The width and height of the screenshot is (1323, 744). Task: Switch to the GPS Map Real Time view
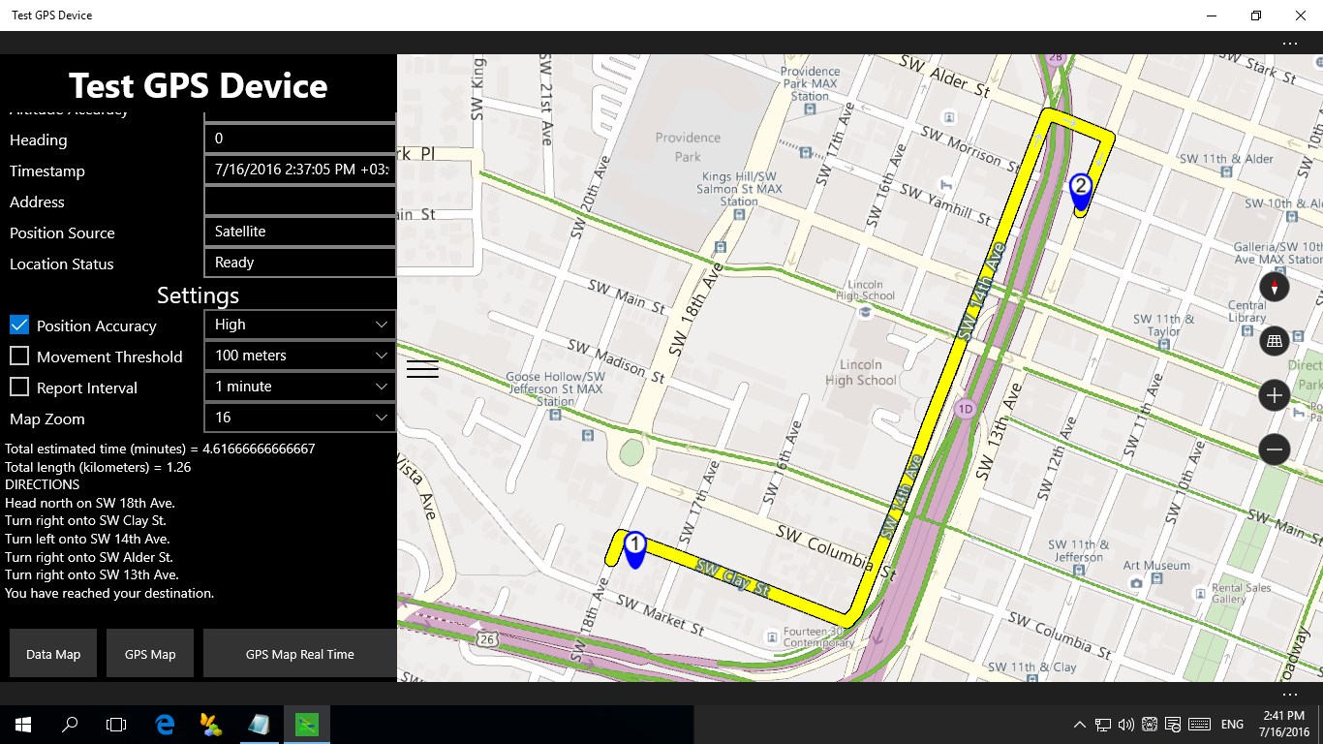coord(299,653)
